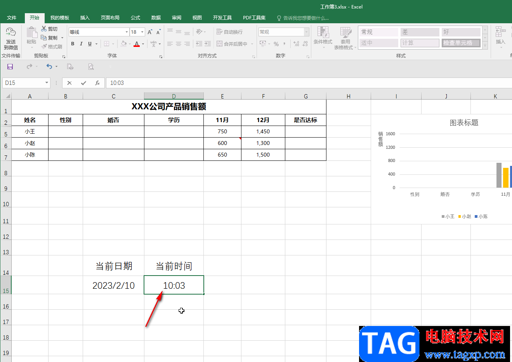The image size is (512, 362).
Task: Open the File (文件) tab
Action: [x=12, y=18]
